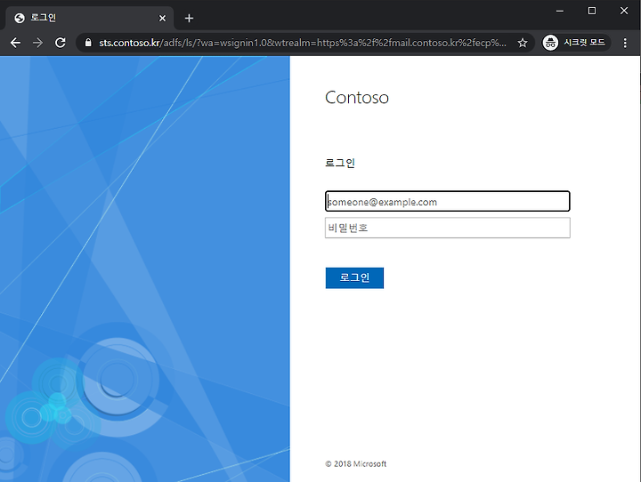Open the 시크릿 모드 incognito indicator
641x482 pixels.
[x=575, y=43]
